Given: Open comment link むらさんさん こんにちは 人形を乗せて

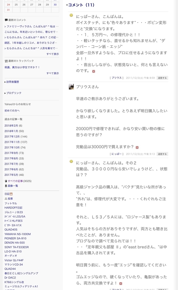Looking at the screenshot, I should [x=31, y=48].
